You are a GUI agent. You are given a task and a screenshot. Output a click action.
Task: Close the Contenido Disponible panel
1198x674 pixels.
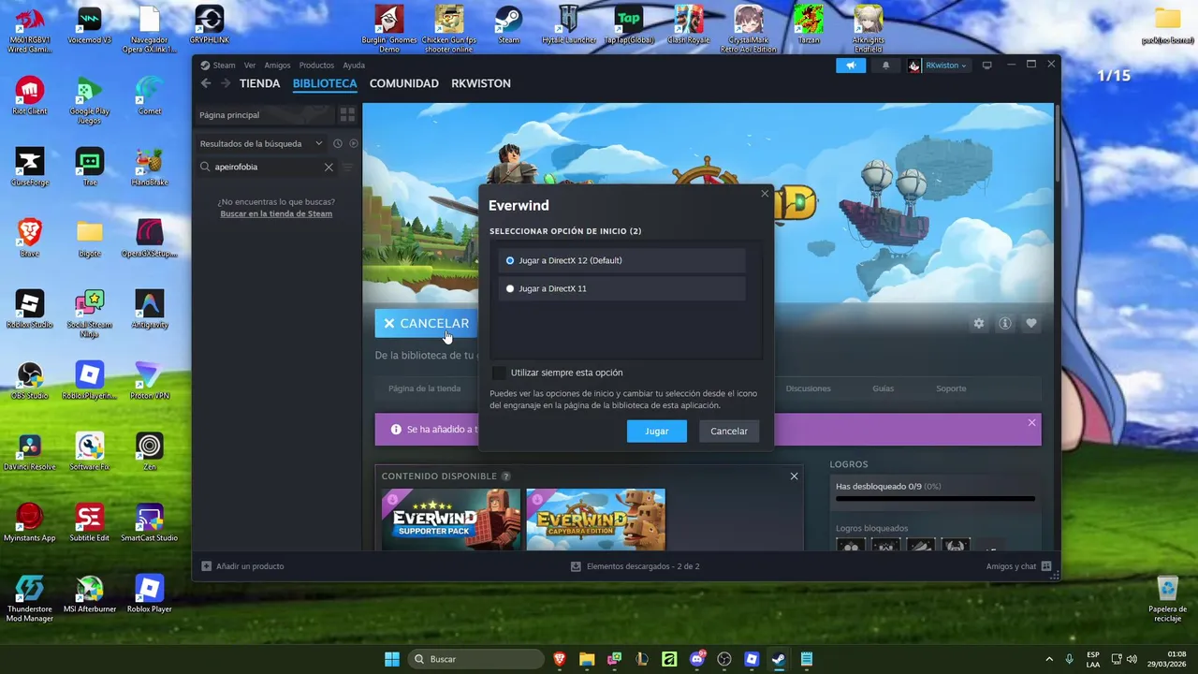click(x=794, y=476)
